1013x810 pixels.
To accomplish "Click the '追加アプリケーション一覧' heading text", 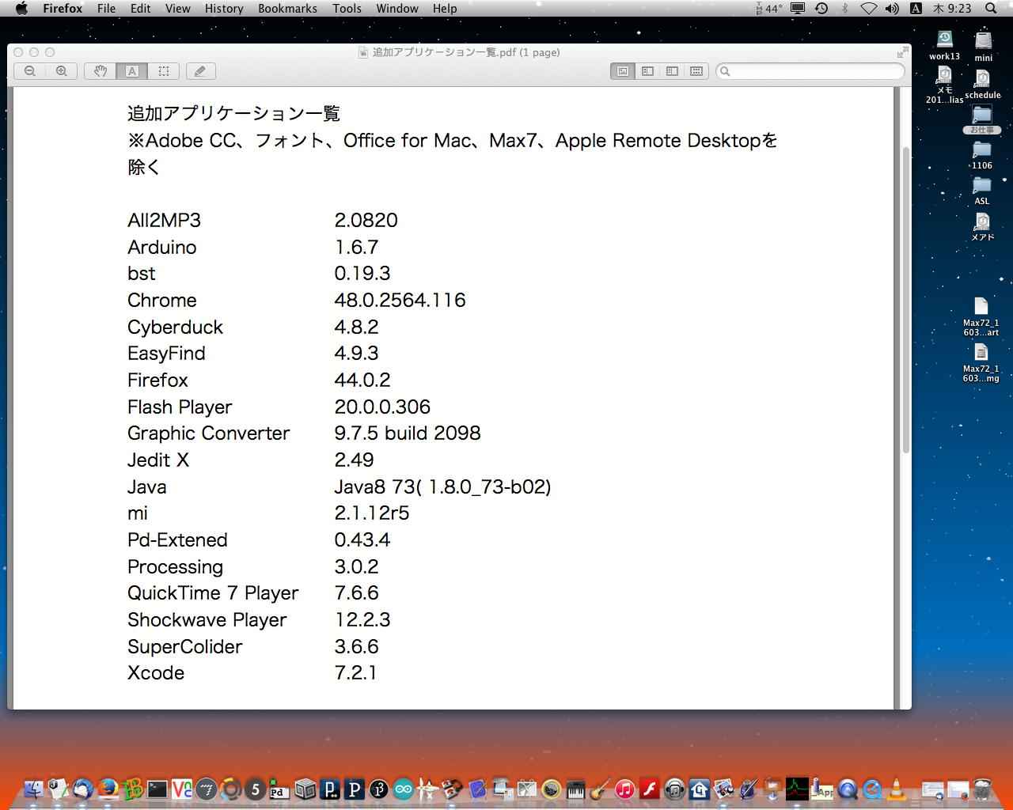I will [x=233, y=114].
